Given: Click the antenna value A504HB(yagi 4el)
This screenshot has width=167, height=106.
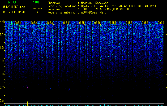Looking at the screenshot, I should click(x=94, y=12).
